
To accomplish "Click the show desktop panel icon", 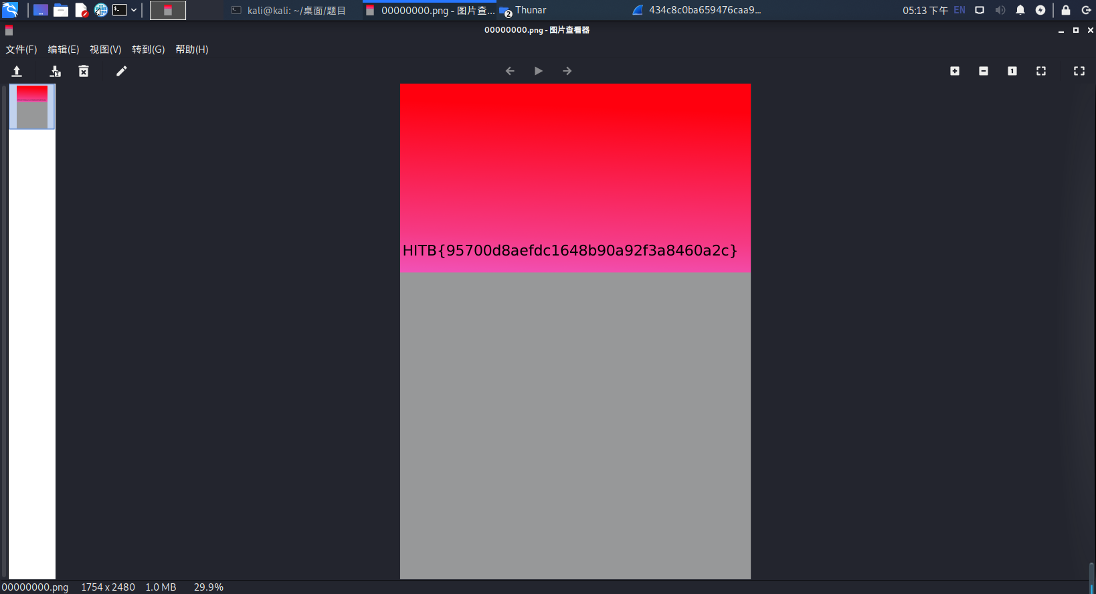I will tap(41, 10).
